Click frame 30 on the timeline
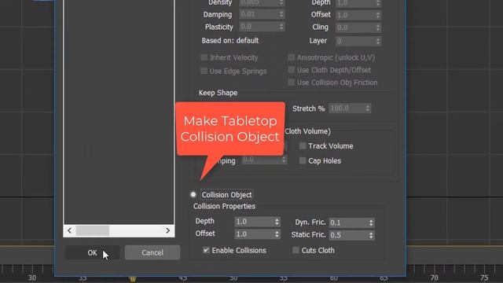The image size is (503, 283). [x=31, y=277]
